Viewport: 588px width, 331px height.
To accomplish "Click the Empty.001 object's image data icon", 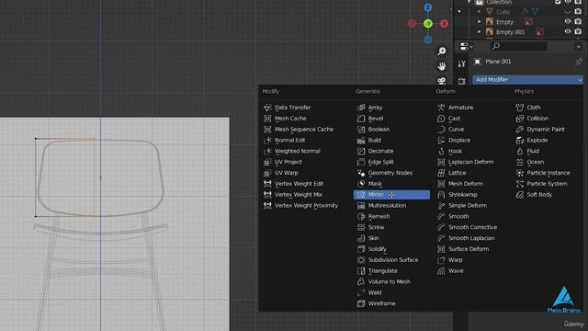I will coord(539,32).
